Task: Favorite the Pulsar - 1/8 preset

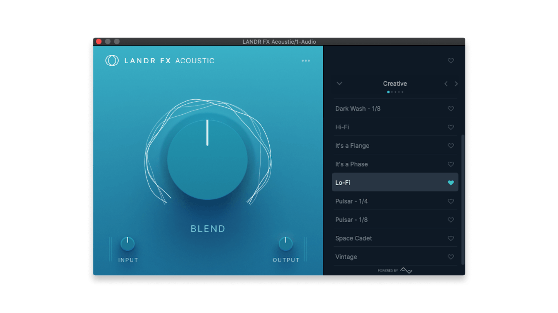Action: click(451, 220)
